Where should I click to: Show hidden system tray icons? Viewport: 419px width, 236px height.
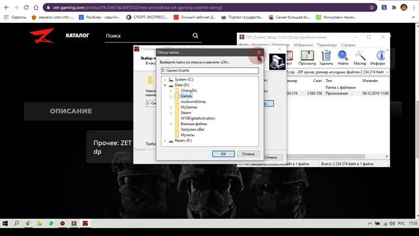point(370,223)
